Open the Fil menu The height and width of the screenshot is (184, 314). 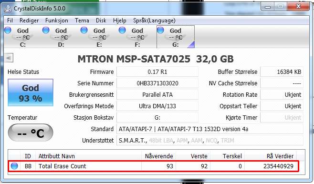10,20
